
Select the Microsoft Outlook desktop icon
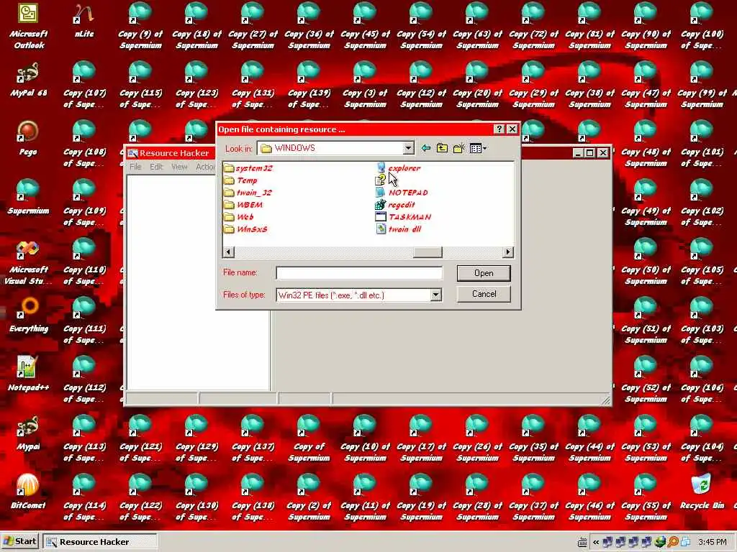[x=28, y=26]
